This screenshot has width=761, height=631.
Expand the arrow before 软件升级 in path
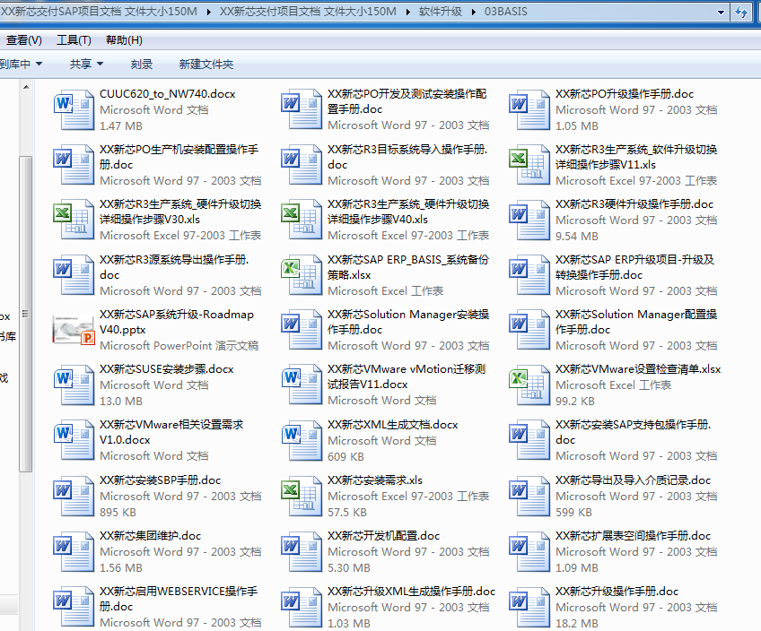point(407,13)
